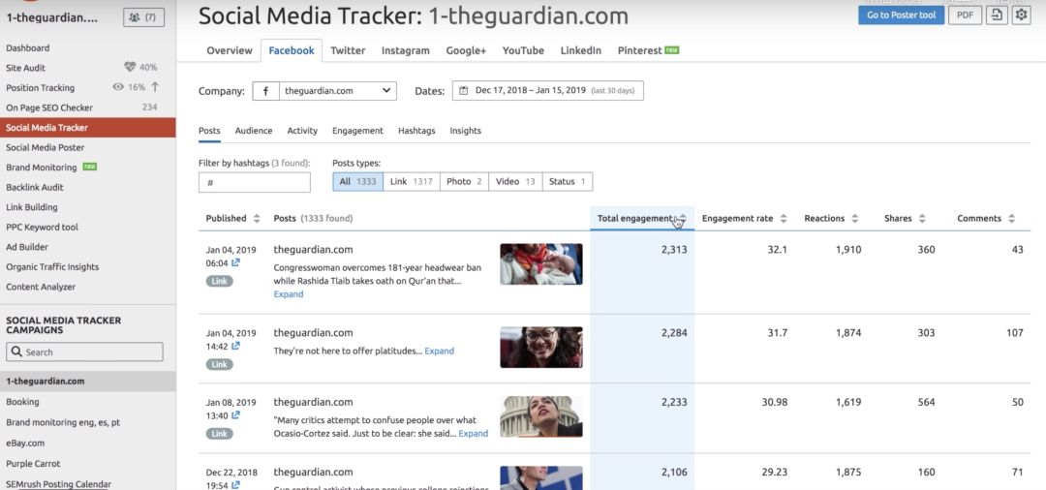Switch to the Instagram tab
Image resolution: width=1046 pixels, height=490 pixels.
tap(406, 50)
